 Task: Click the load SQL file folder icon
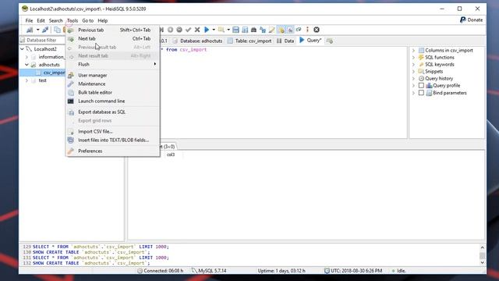point(221,30)
